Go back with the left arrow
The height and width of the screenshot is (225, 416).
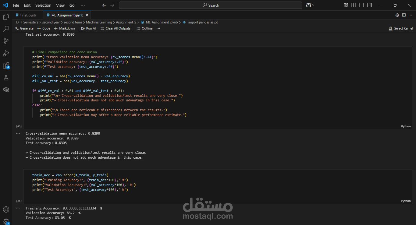tap(105, 5)
